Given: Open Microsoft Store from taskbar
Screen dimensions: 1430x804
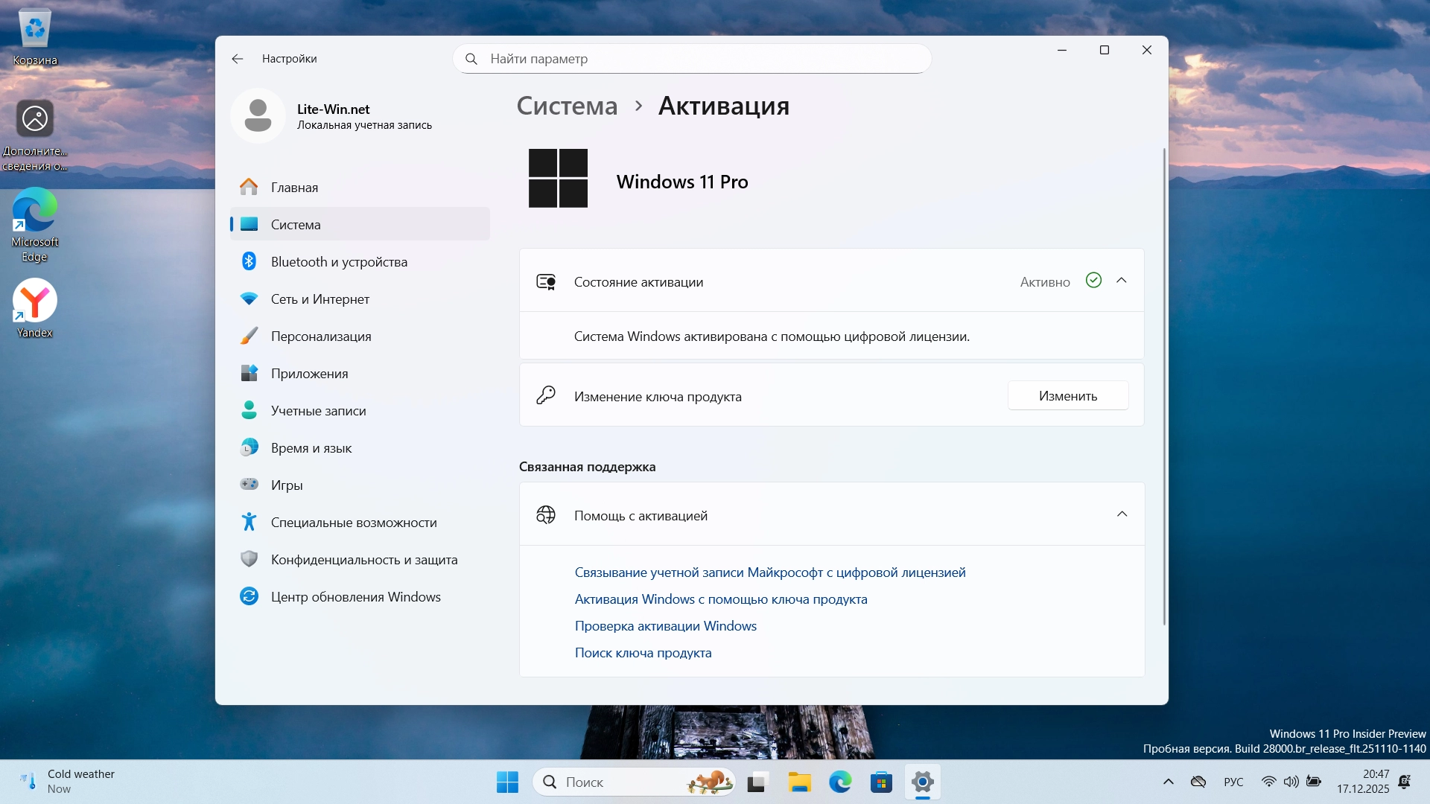Looking at the screenshot, I should click(881, 782).
